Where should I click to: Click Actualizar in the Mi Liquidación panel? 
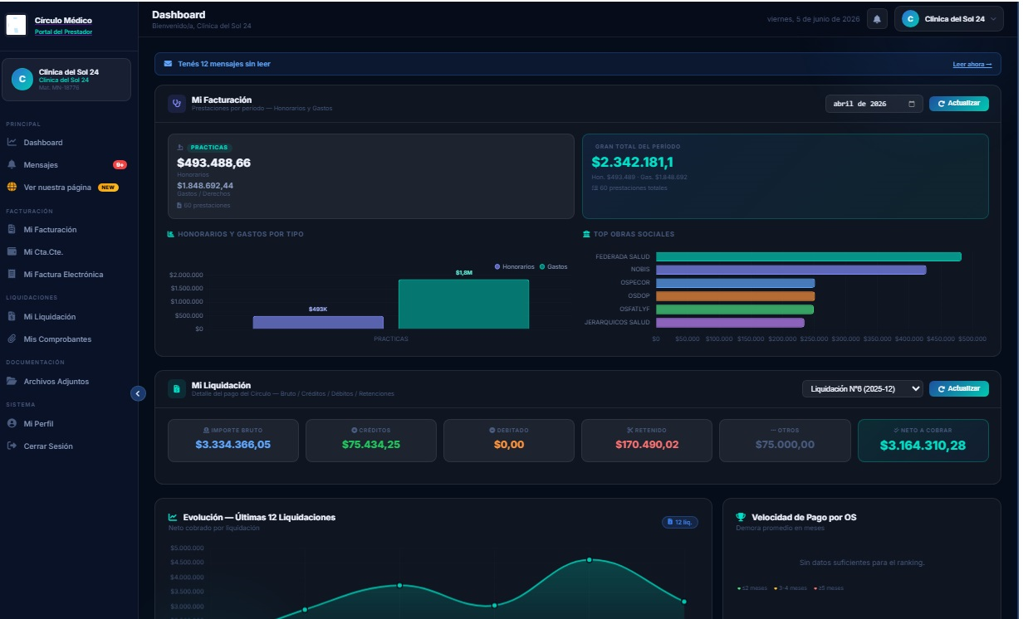coord(959,388)
